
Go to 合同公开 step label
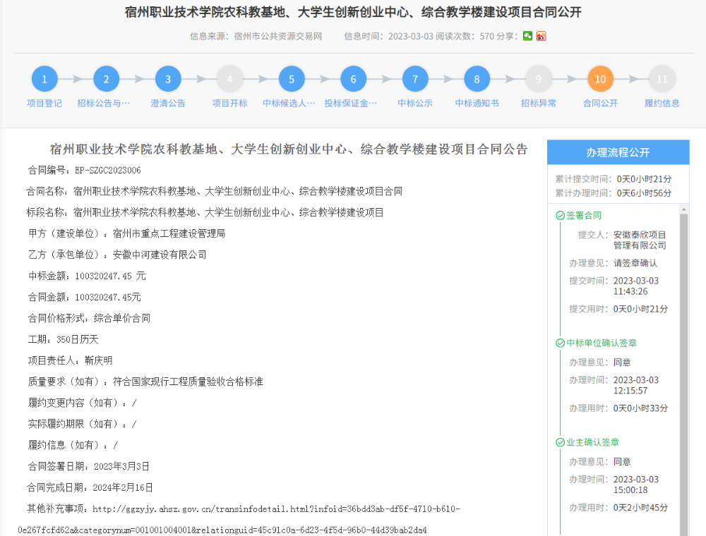(x=600, y=104)
